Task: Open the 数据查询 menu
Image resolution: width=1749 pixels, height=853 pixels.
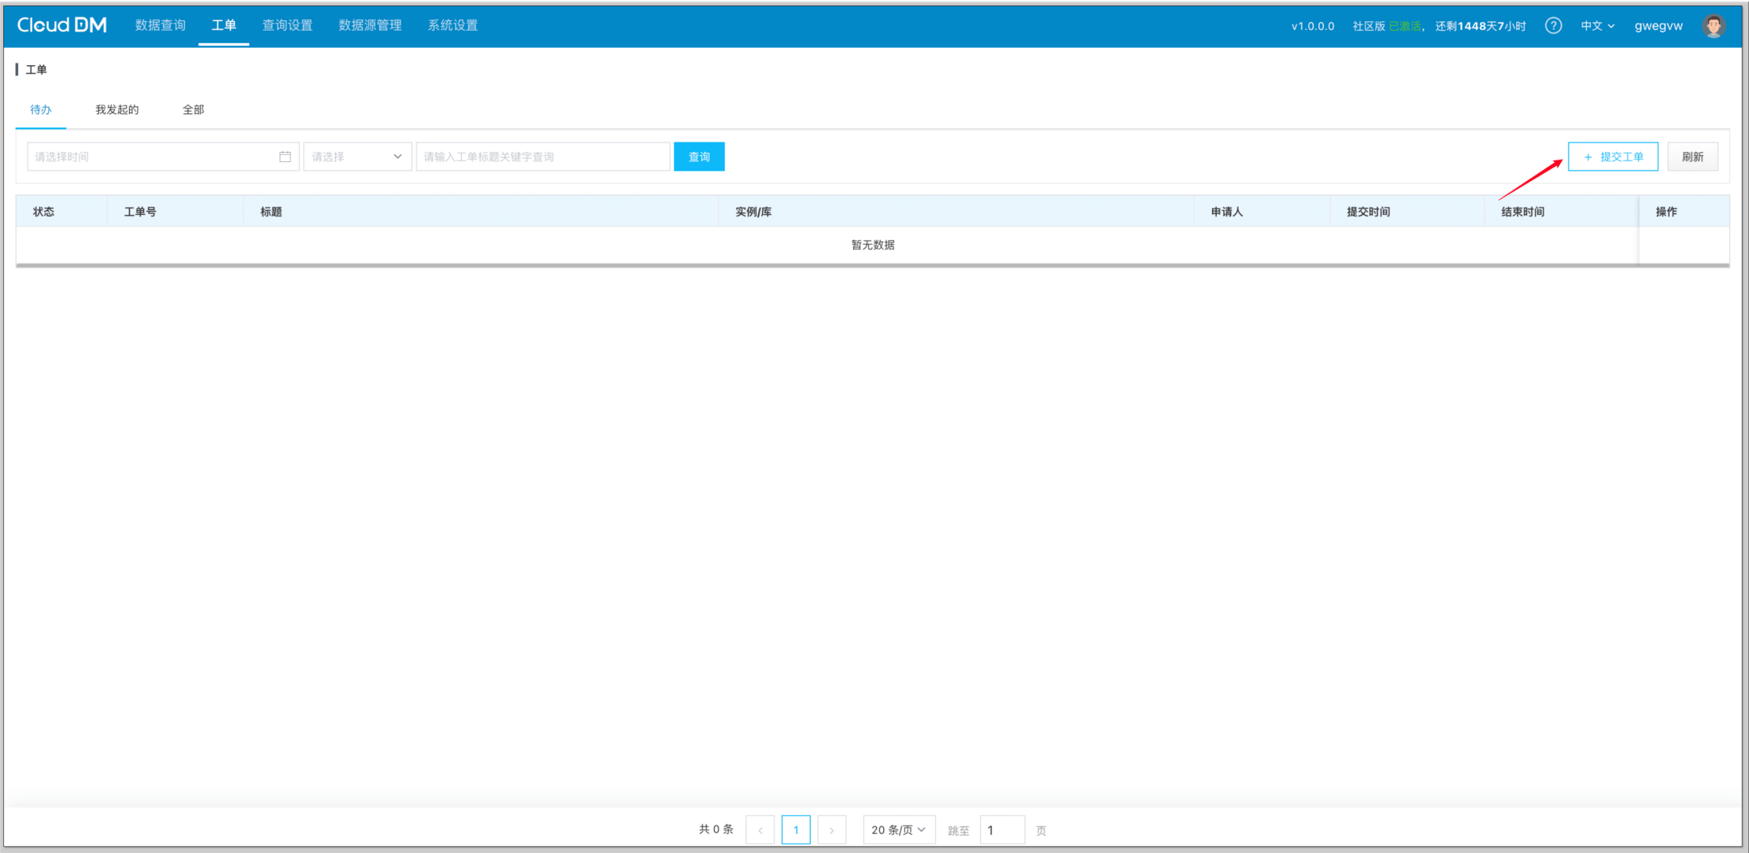Action: 161,25
